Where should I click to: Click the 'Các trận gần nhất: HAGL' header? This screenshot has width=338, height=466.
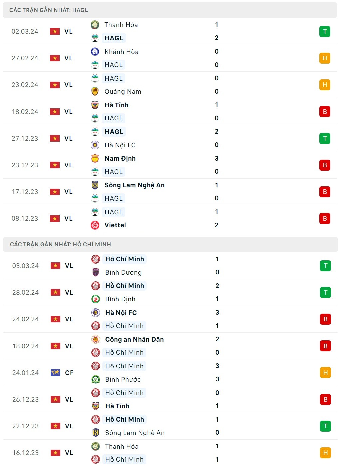pos(49,10)
